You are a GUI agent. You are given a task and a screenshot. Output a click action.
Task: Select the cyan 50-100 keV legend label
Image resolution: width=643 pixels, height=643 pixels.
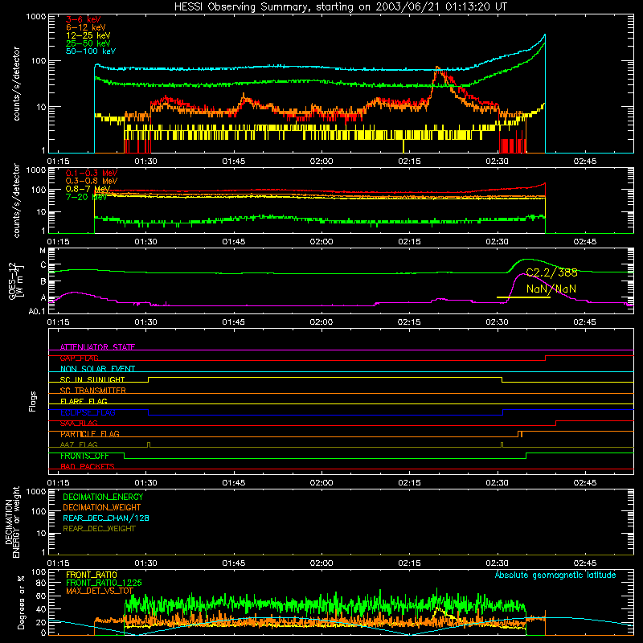(x=90, y=51)
